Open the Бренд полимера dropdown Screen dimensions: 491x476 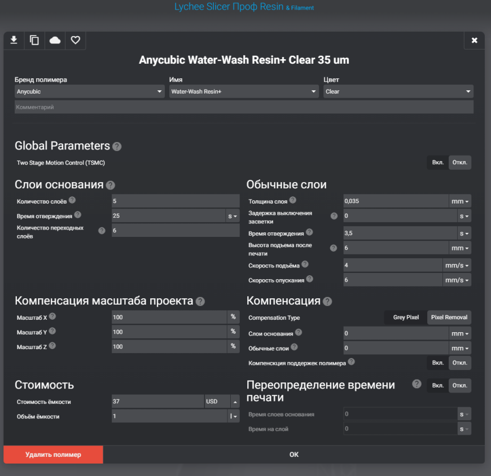coord(90,91)
